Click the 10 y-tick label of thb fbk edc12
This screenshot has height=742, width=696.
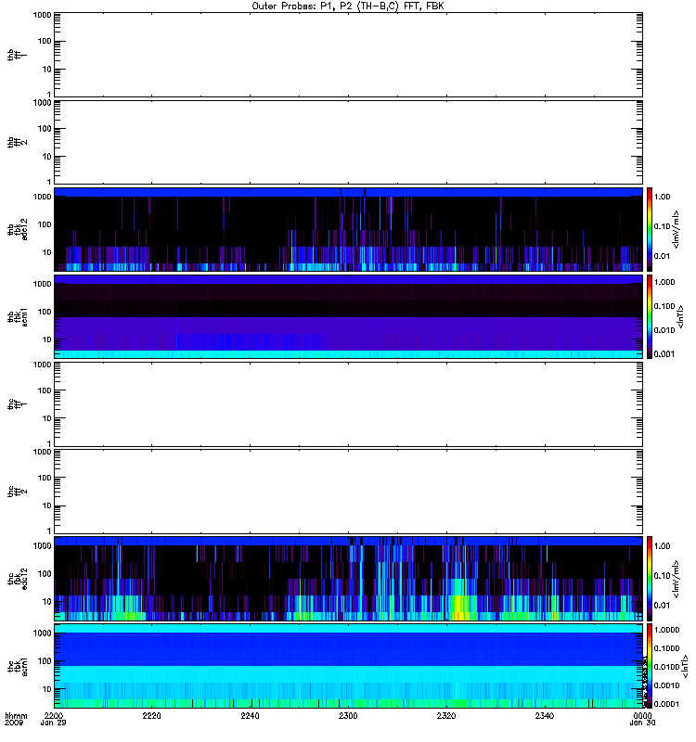(x=47, y=252)
